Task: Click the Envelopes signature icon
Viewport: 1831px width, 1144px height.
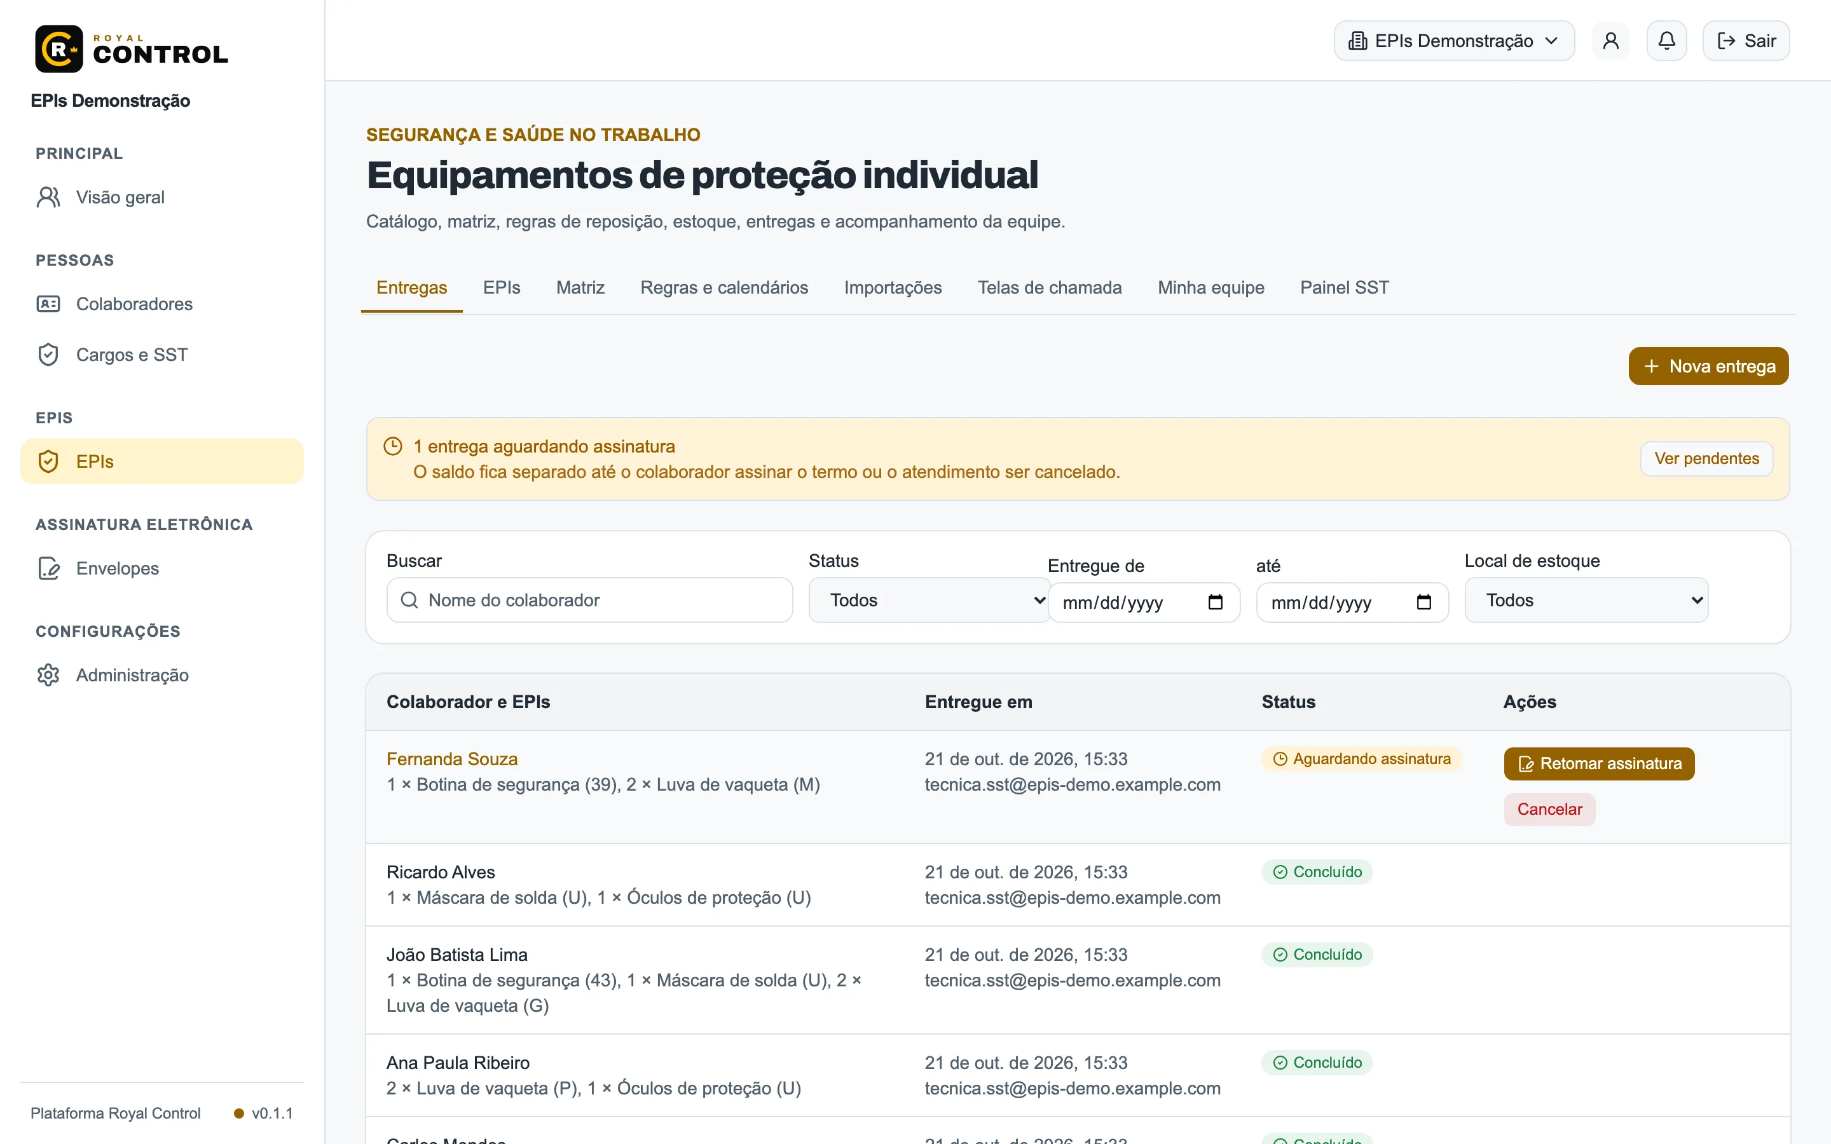Action: [x=48, y=568]
